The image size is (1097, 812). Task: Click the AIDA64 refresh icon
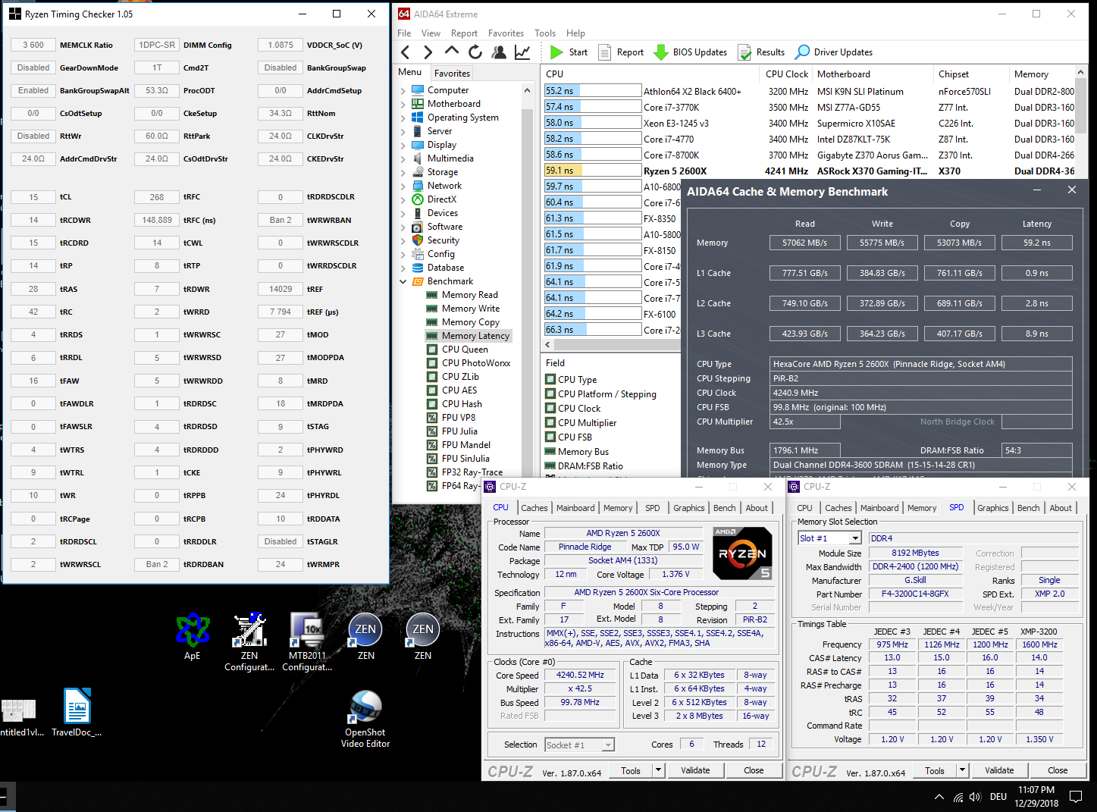tap(475, 52)
